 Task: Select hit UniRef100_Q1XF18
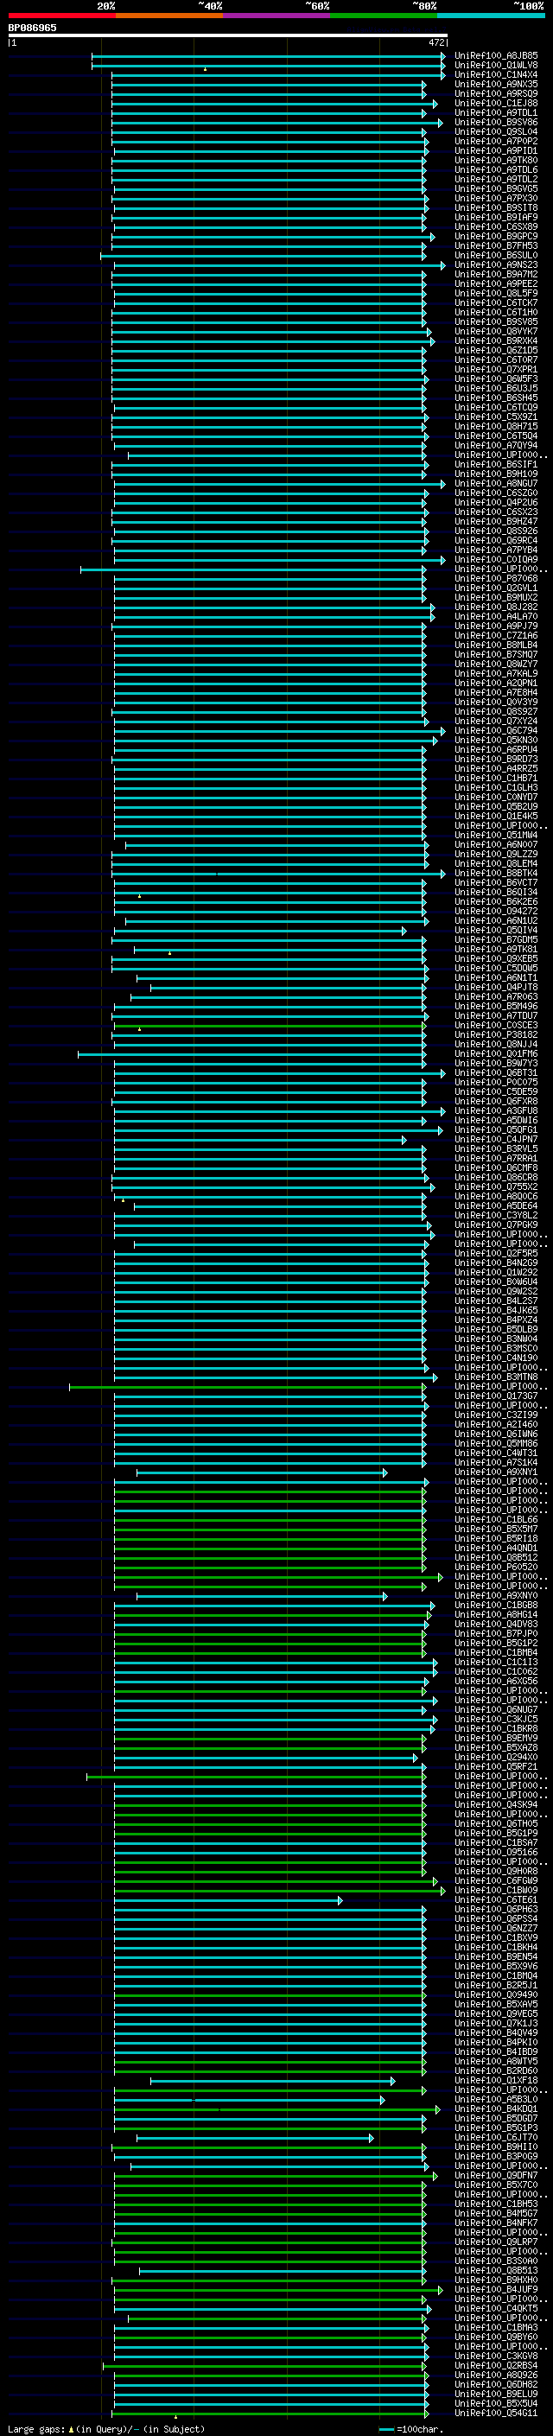point(496,2081)
